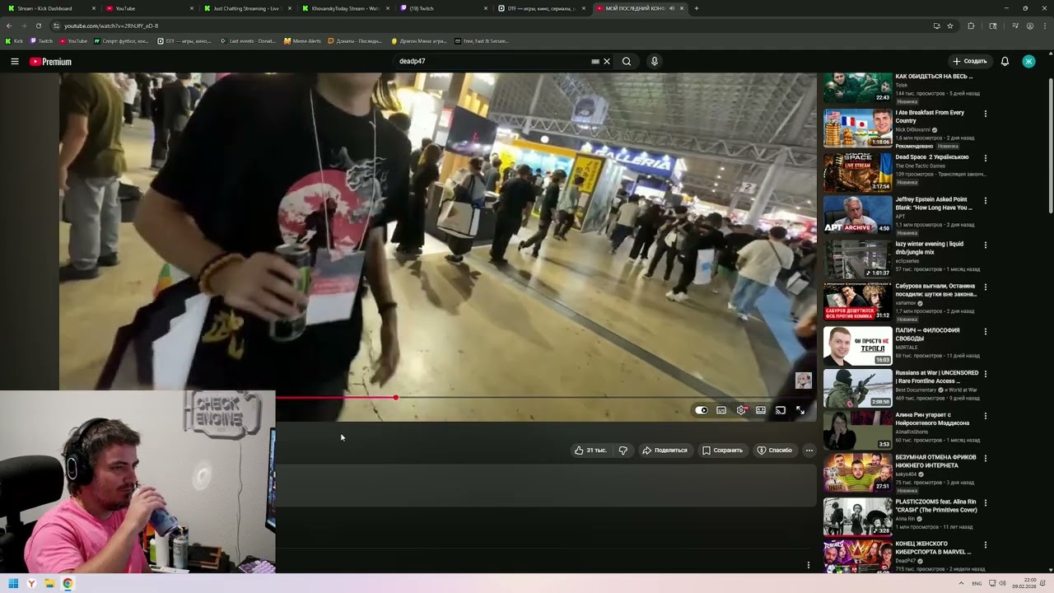Click the address bar URL field
This screenshot has width=1054, height=593.
494,26
